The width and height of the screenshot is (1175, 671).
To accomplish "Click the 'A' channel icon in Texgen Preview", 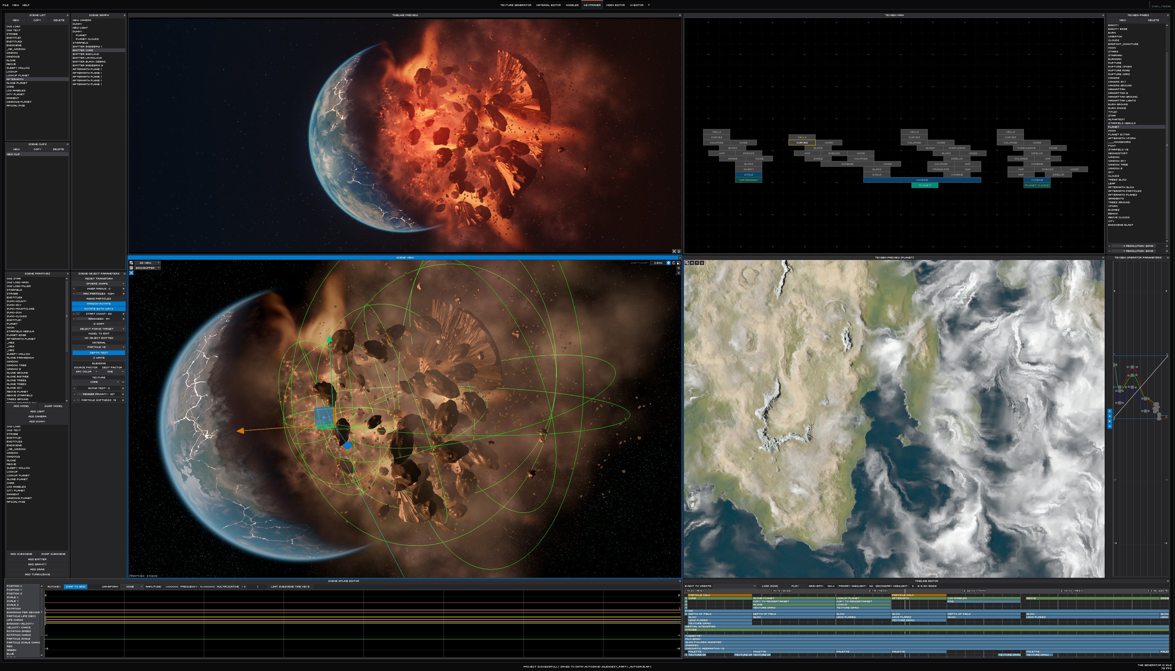I will click(x=692, y=263).
